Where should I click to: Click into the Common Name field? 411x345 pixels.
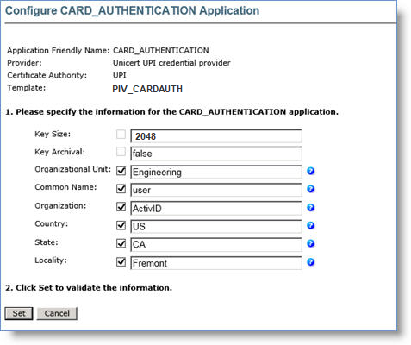click(x=216, y=190)
